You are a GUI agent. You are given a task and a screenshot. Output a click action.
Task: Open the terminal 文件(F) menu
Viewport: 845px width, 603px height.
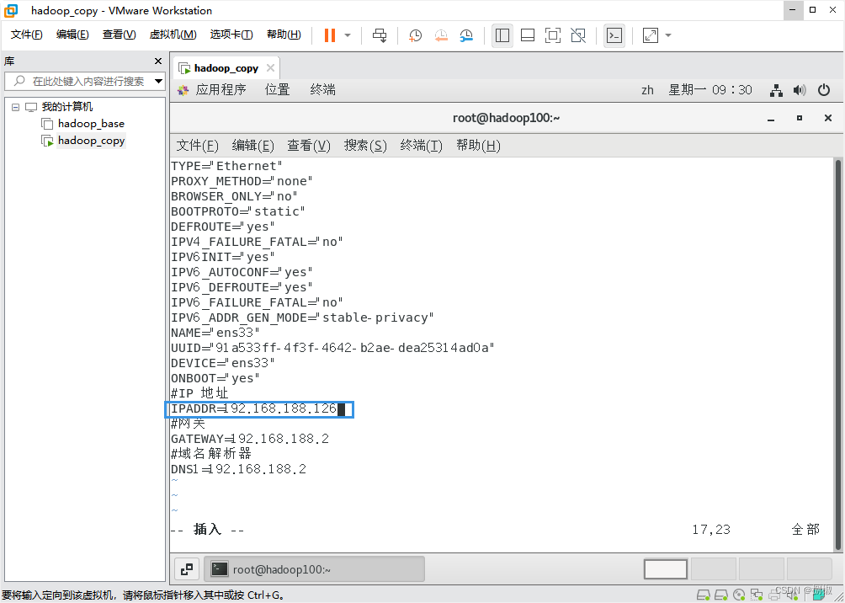(x=197, y=146)
